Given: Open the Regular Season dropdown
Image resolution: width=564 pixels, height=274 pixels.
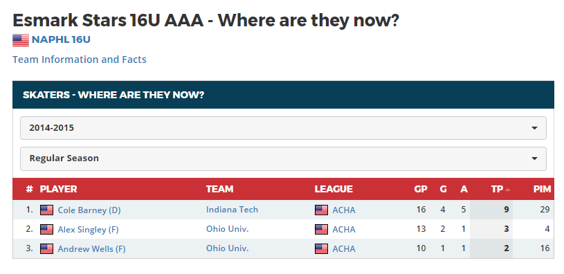Looking at the screenshot, I should [283, 158].
